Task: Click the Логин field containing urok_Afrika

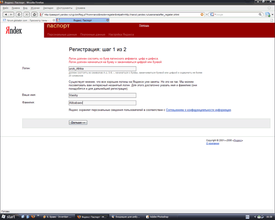Action: point(102,69)
